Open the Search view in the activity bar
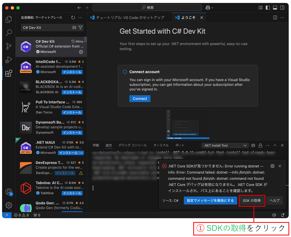291x237 pixels. click(x=8, y=33)
